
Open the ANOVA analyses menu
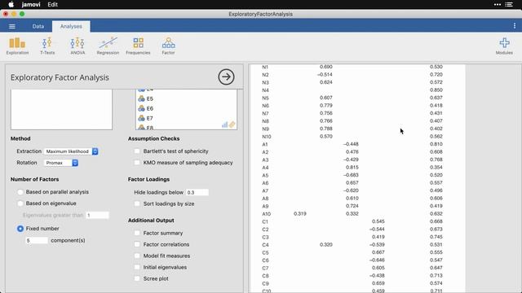pyautogui.click(x=77, y=46)
